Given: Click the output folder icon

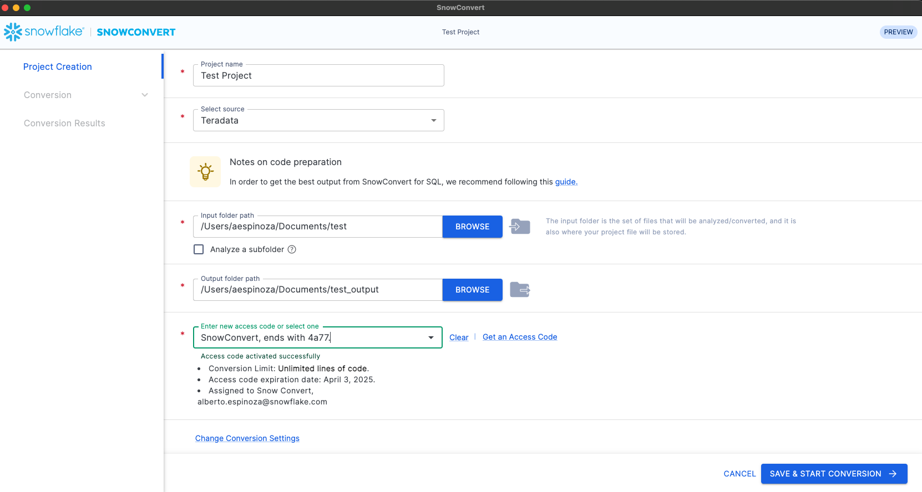Looking at the screenshot, I should (520, 290).
